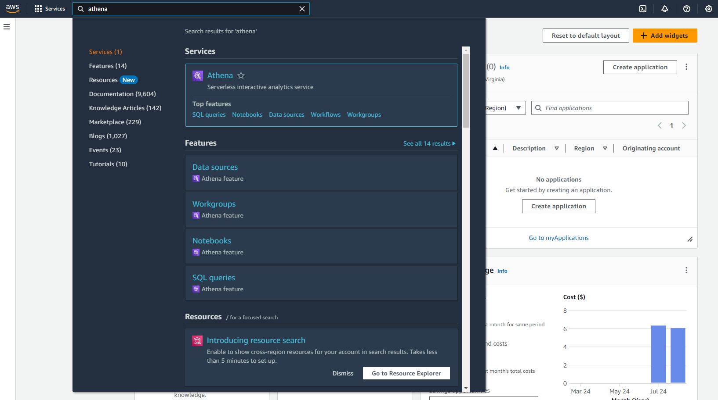Click the AWS logo home icon
The width and height of the screenshot is (718, 400).
[12, 9]
